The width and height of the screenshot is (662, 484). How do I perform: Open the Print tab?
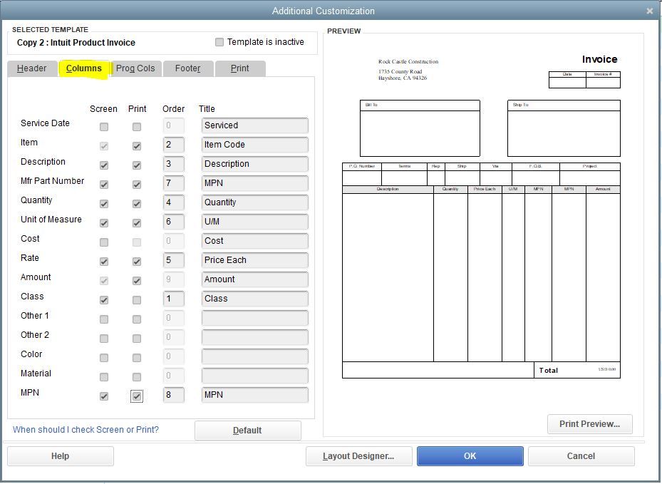click(x=240, y=68)
